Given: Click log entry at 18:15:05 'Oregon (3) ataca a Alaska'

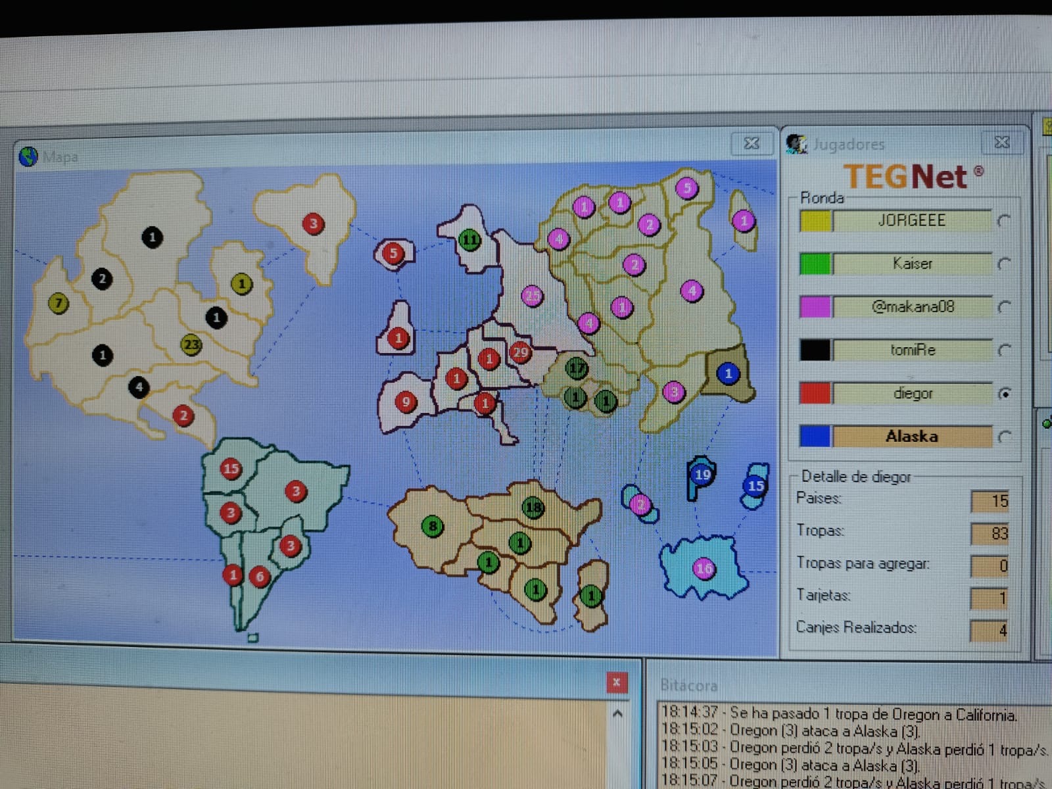Looking at the screenshot, I should [791, 765].
